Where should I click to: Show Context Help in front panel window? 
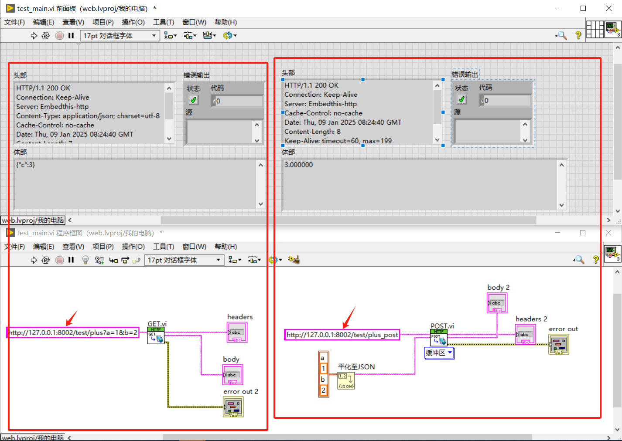tap(578, 36)
